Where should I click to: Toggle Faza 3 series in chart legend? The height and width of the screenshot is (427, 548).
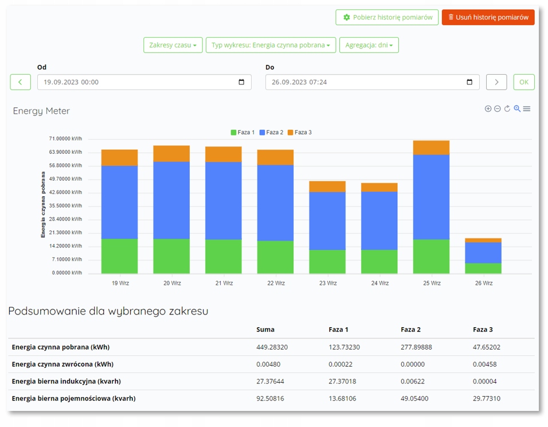click(300, 133)
